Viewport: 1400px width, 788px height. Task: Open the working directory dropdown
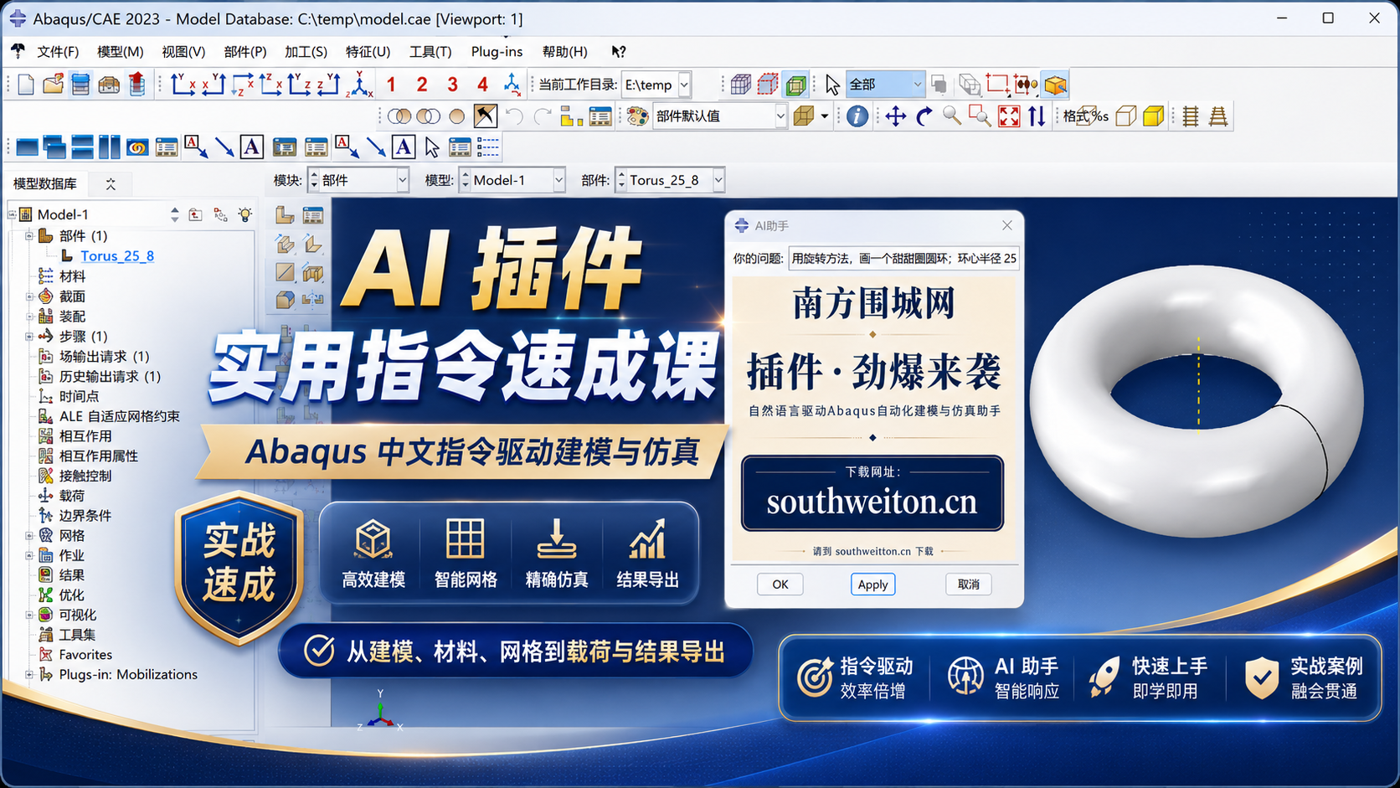click(x=684, y=85)
